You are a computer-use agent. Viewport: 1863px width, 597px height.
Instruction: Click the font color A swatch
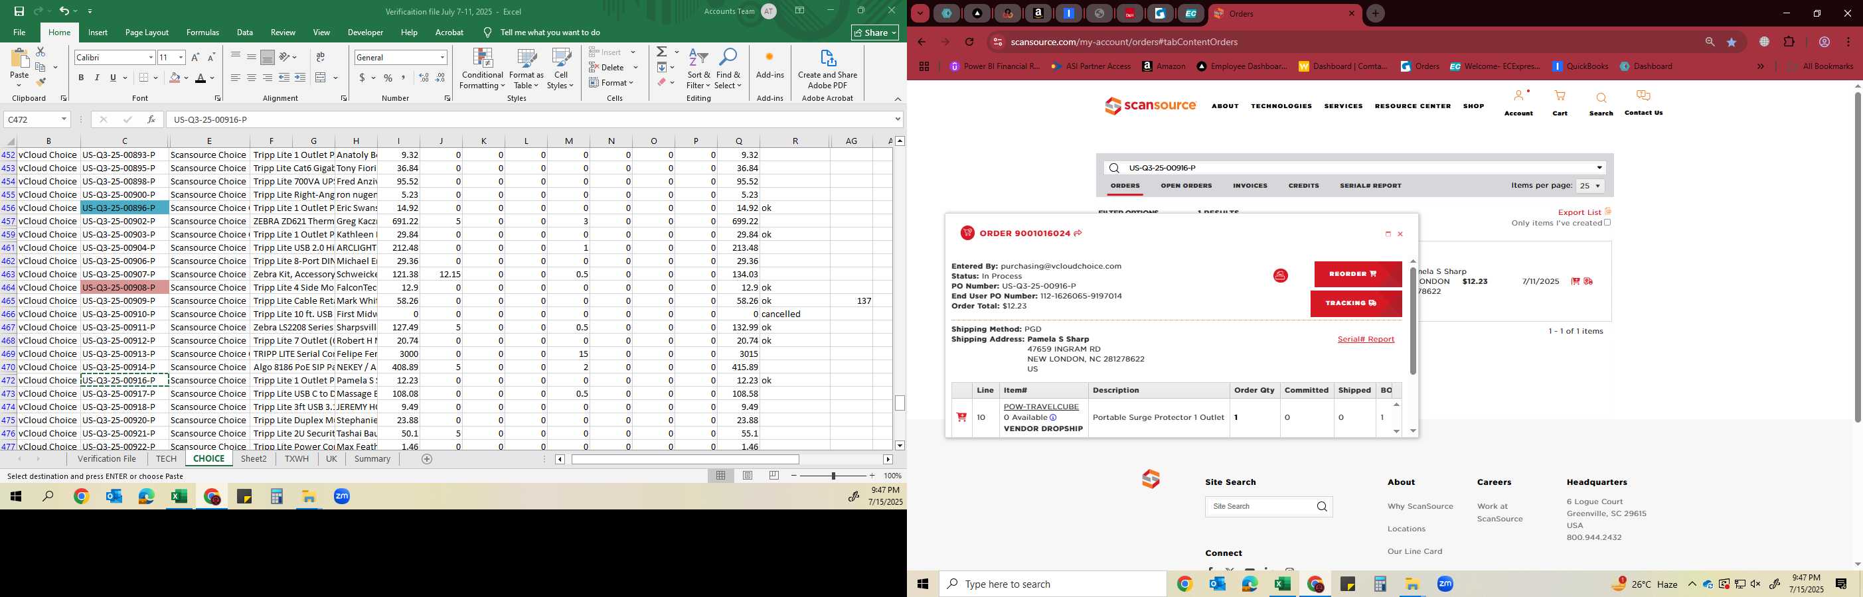click(201, 78)
